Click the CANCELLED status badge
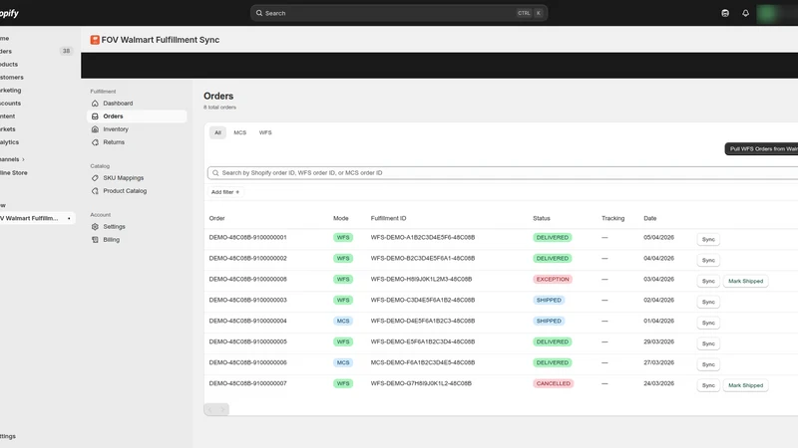Viewport: 798px width, 448px height. tap(554, 383)
